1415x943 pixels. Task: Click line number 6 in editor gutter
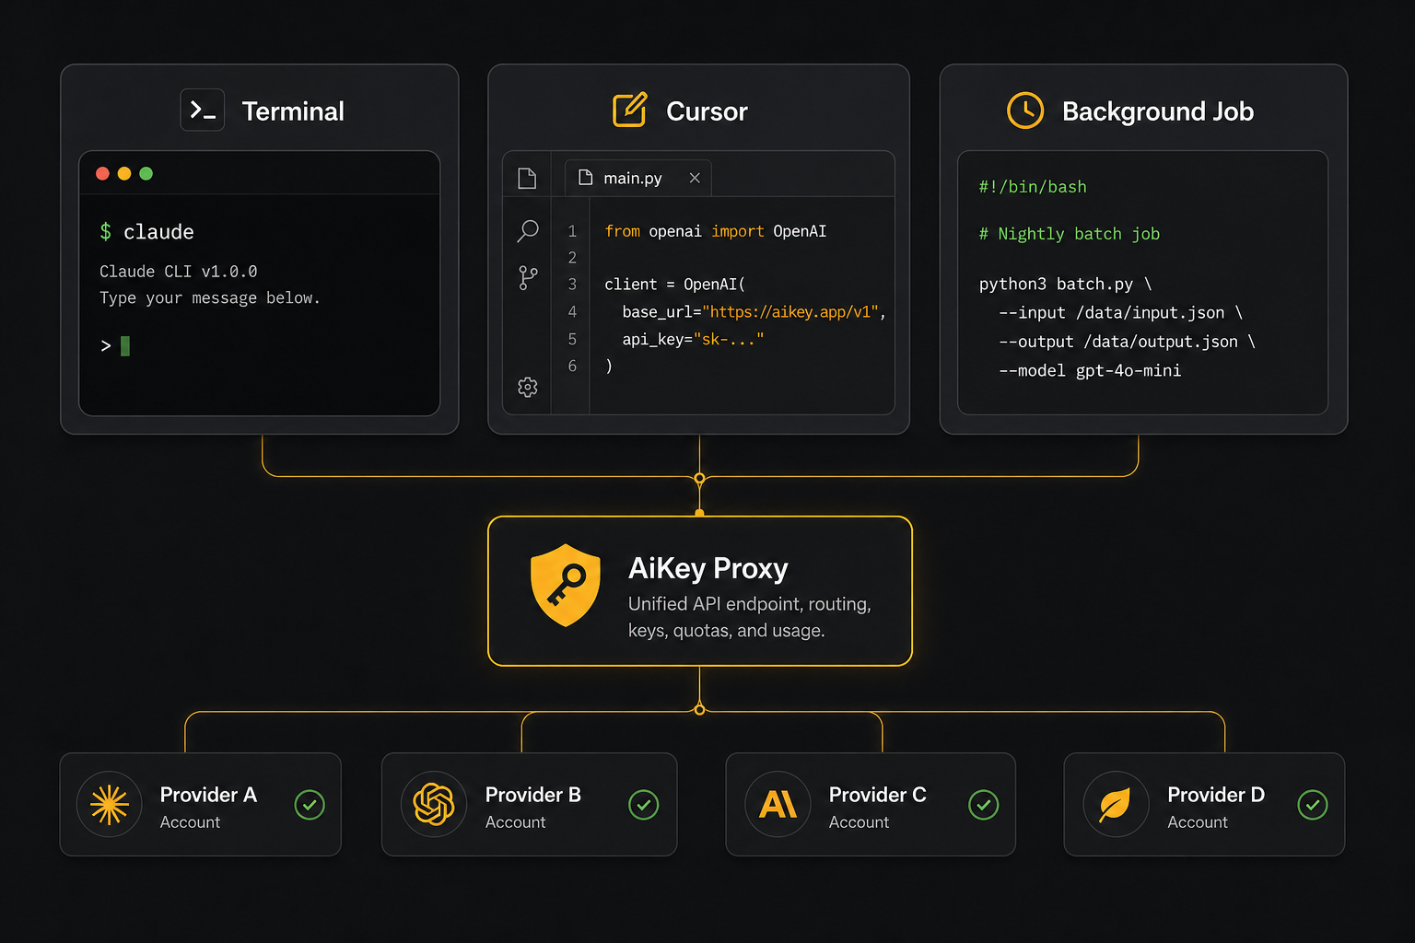pos(572,367)
